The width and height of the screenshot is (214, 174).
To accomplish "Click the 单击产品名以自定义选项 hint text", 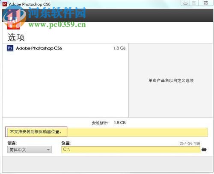I will tap(171, 80).
